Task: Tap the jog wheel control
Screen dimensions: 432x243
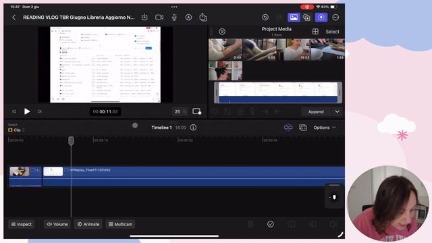Action: pos(334,197)
